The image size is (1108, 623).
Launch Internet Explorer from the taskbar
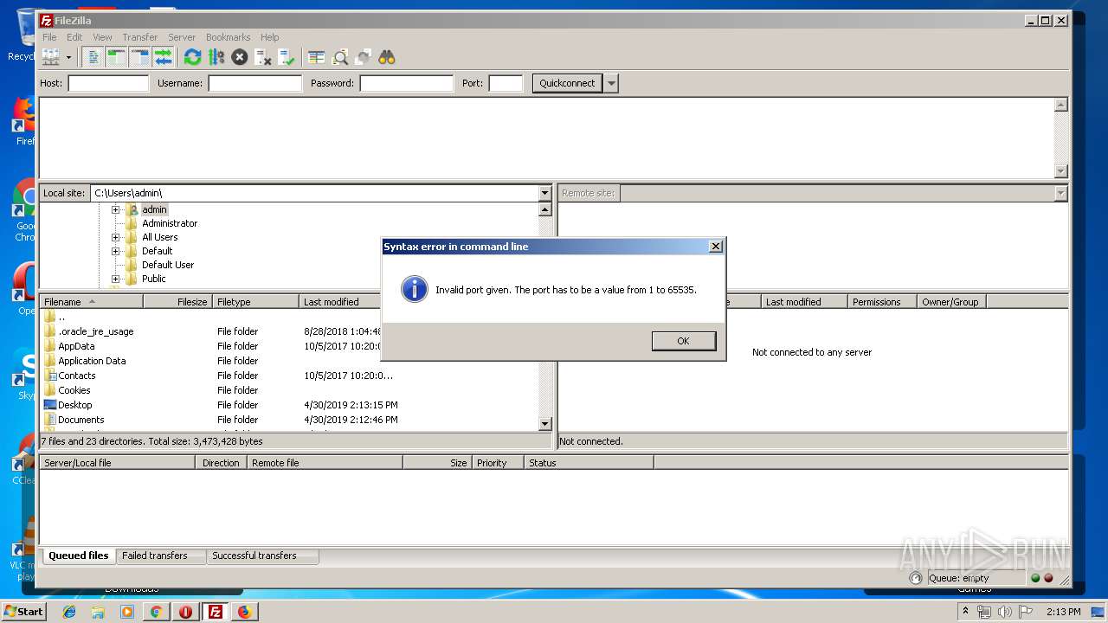69,612
